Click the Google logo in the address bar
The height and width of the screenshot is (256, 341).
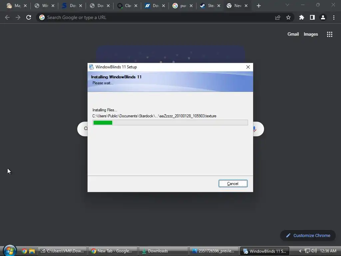click(x=42, y=17)
